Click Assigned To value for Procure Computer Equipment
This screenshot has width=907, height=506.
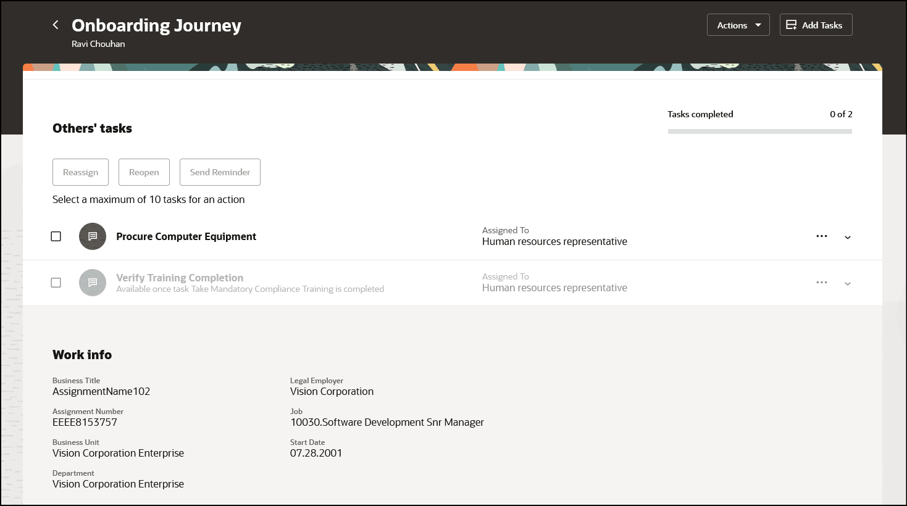[554, 241]
